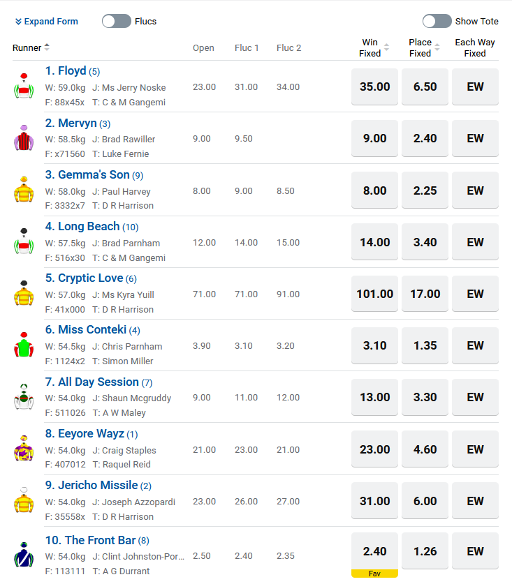This screenshot has width=512, height=584.
Task: Select Floyd win odds 35.00
Action: 374,87
